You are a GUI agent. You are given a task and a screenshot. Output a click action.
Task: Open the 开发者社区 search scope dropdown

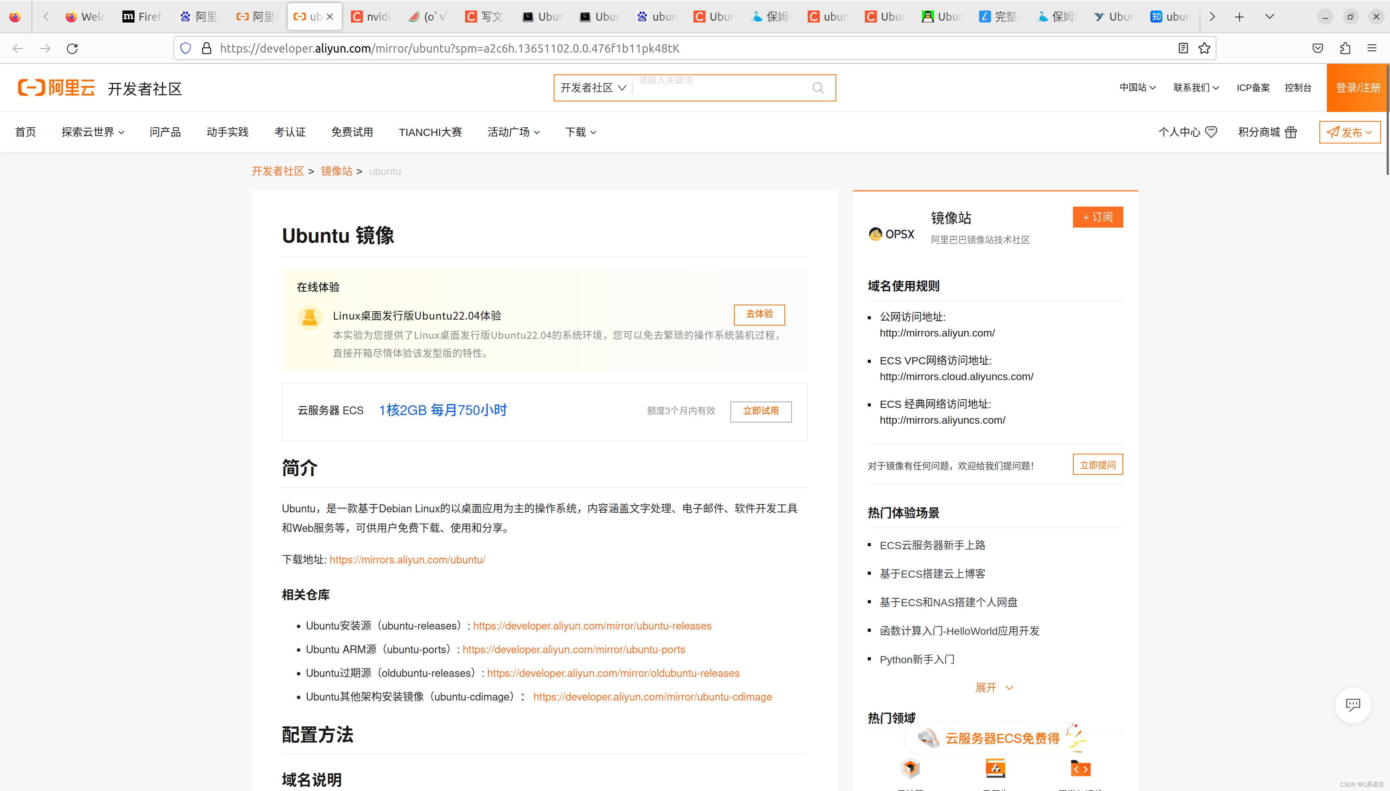(x=594, y=88)
